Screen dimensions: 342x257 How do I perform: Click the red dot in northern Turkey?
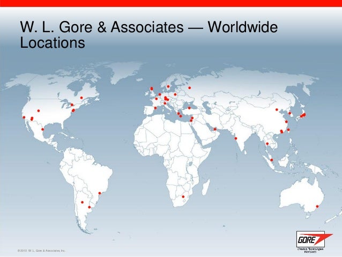(189, 108)
